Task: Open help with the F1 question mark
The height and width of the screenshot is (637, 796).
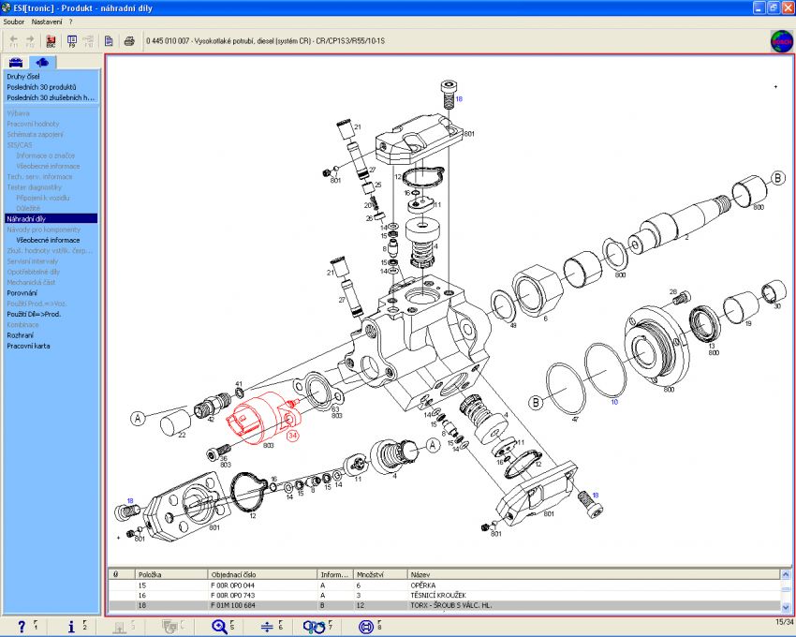Action: [22, 627]
